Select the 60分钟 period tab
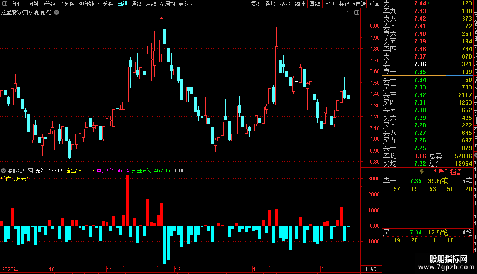The height and width of the screenshot is (274, 477). tap(106, 4)
